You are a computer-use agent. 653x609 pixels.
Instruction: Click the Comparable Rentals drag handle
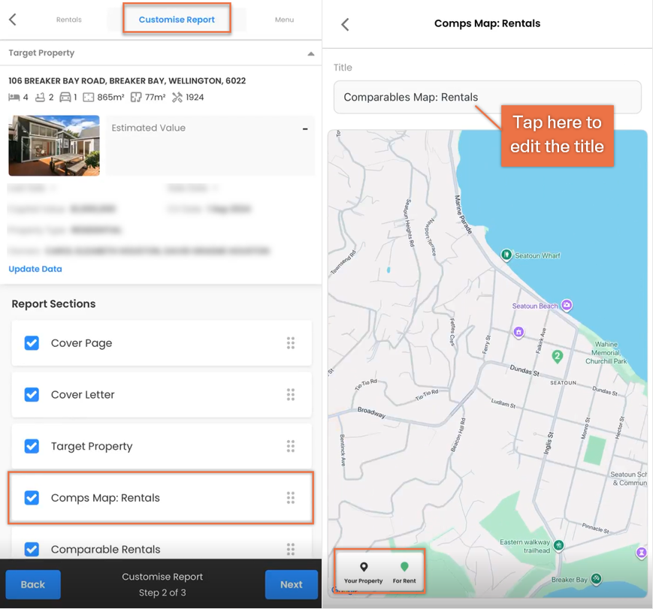pos(291,550)
